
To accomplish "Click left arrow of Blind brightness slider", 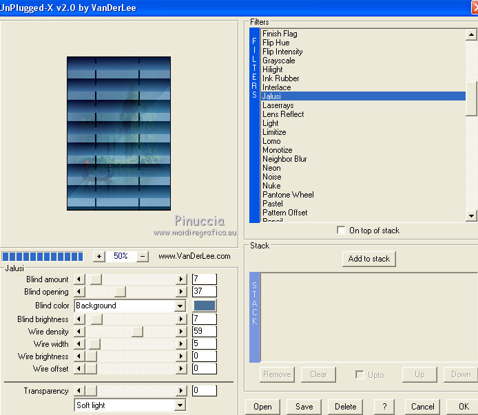I will coord(79,319).
